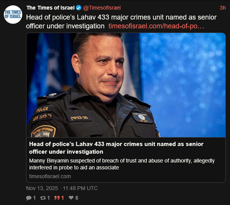Like the post with the heart icon
230x205 pixels.
(71, 198)
